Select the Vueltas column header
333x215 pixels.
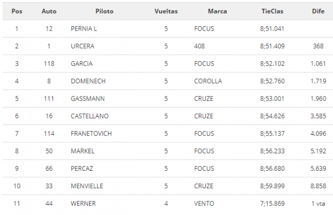tap(166, 11)
